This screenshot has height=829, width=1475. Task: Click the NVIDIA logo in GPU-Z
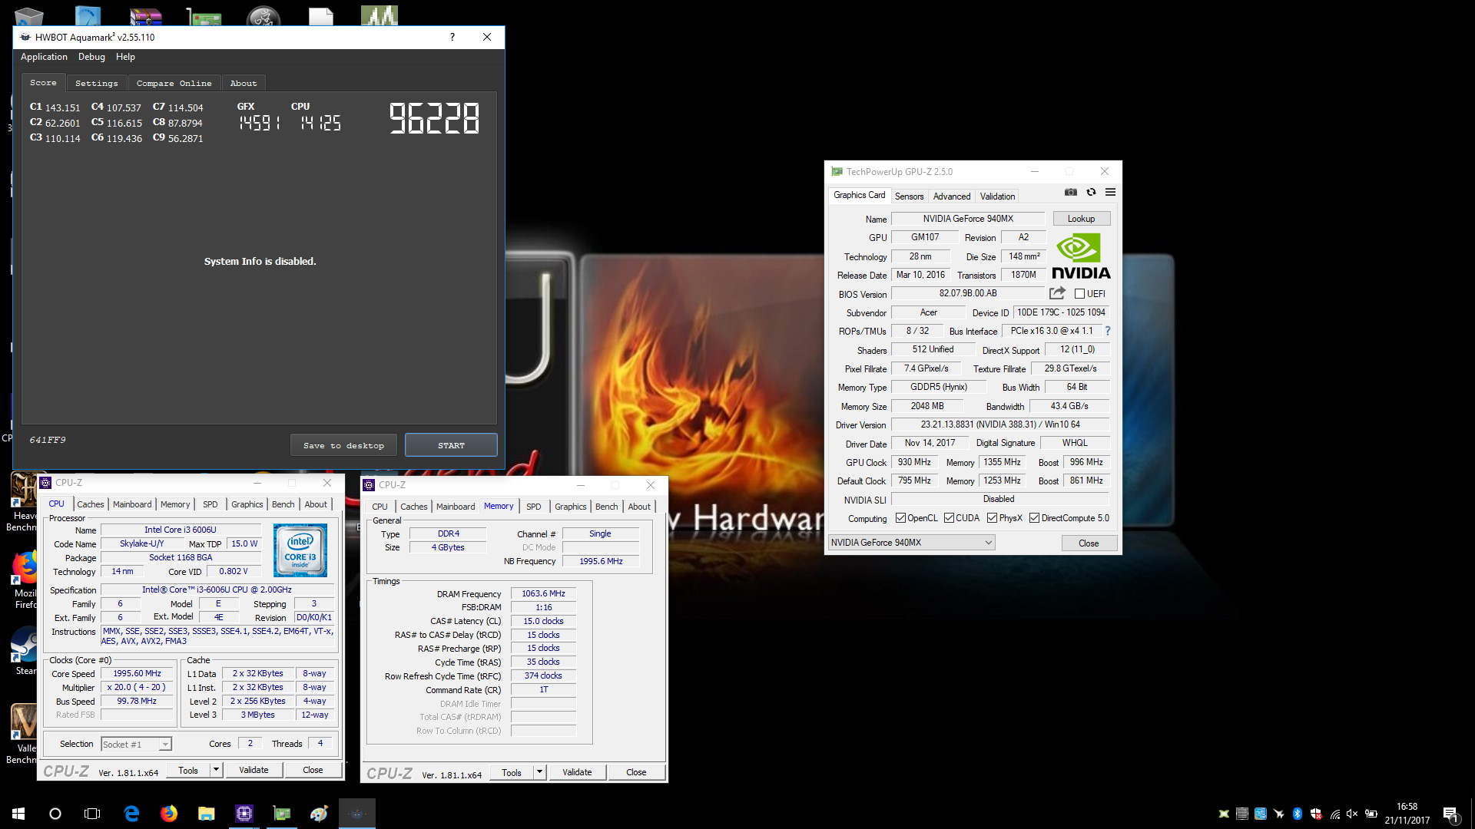(1081, 256)
